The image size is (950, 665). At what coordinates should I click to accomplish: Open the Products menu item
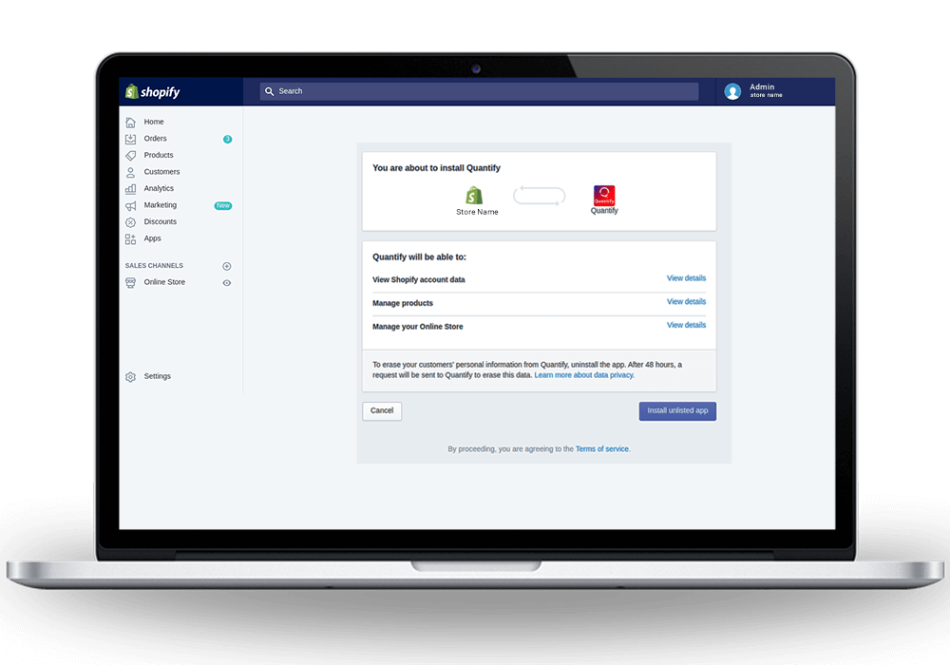click(159, 155)
